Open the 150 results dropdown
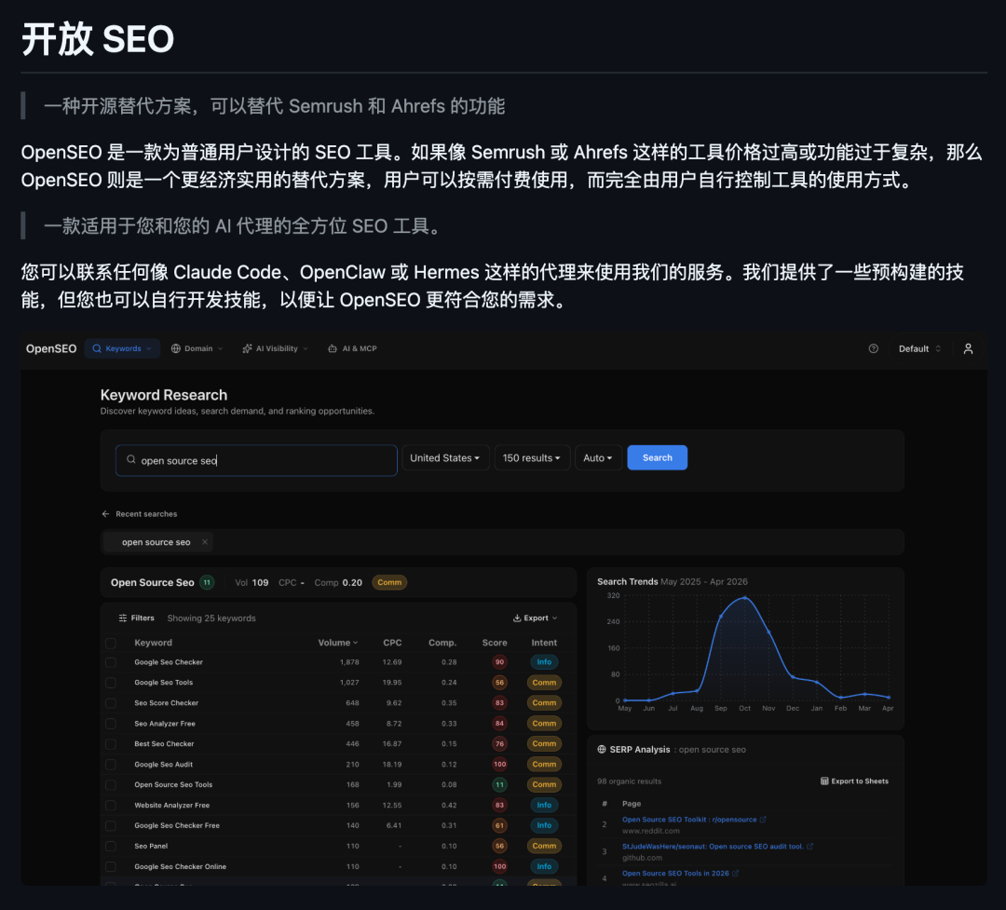Screen dimensions: 1006x910 (532, 457)
